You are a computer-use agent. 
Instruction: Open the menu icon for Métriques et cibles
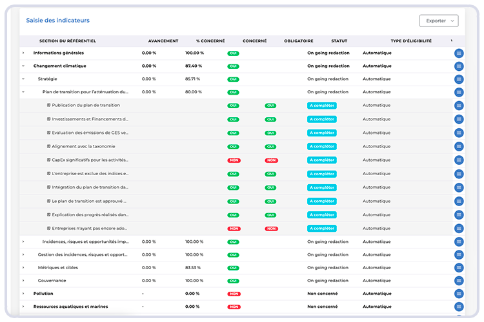pyautogui.click(x=459, y=267)
